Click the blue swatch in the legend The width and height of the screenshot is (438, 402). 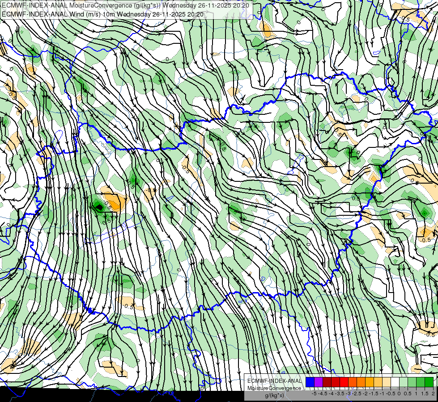point(310,382)
